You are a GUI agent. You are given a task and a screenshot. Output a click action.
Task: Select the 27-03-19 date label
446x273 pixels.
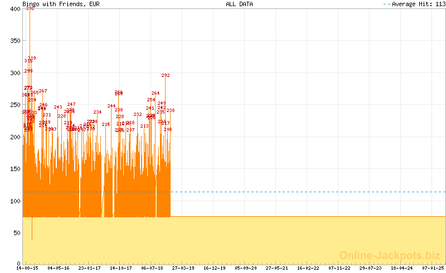[183, 268]
